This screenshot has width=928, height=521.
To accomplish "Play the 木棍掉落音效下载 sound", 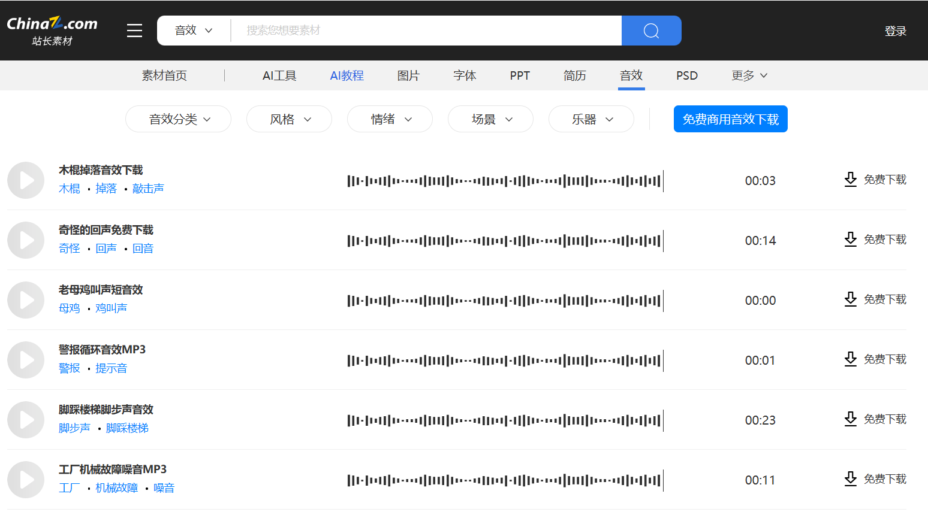I will (25, 180).
